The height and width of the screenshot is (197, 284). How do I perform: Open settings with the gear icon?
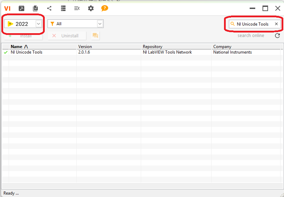[x=91, y=8]
